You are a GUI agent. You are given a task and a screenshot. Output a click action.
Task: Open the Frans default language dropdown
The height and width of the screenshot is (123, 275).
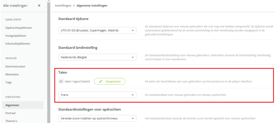tap(97, 95)
